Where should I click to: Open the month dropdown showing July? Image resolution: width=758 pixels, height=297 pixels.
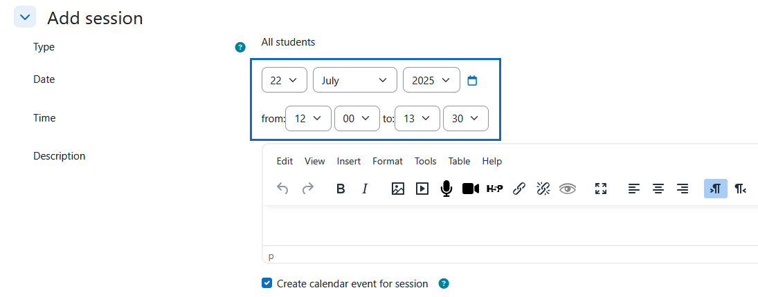(x=355, y=80)
